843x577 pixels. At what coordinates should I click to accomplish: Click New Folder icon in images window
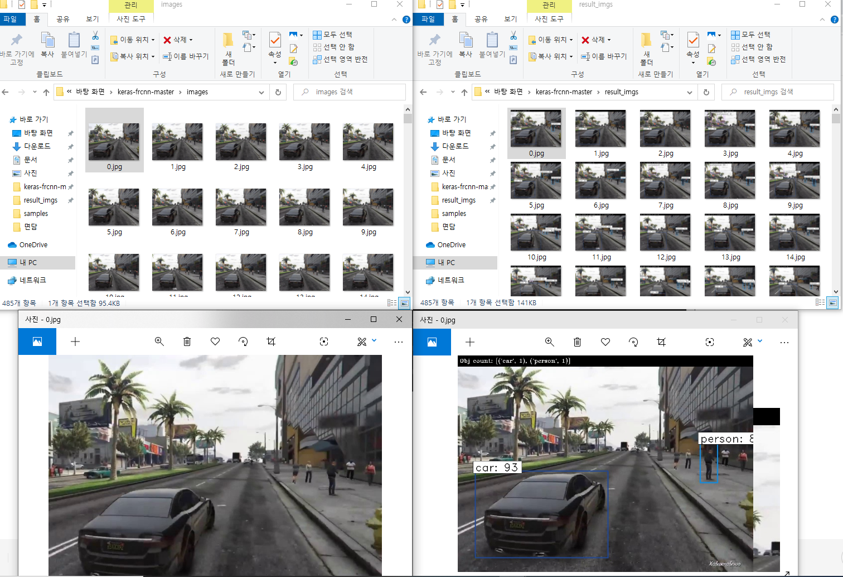229,49
